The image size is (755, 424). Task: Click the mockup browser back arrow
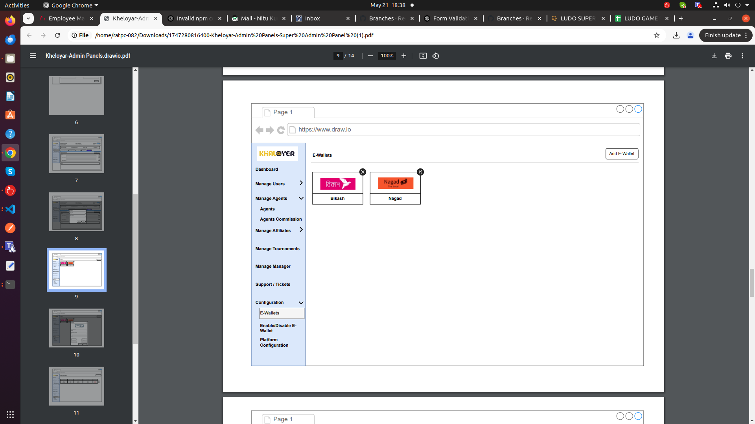[x=259, y=130]
